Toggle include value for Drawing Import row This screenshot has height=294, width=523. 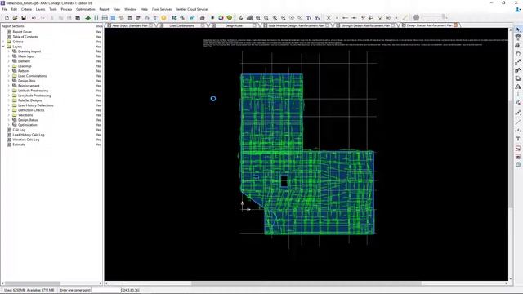point(98,51)
